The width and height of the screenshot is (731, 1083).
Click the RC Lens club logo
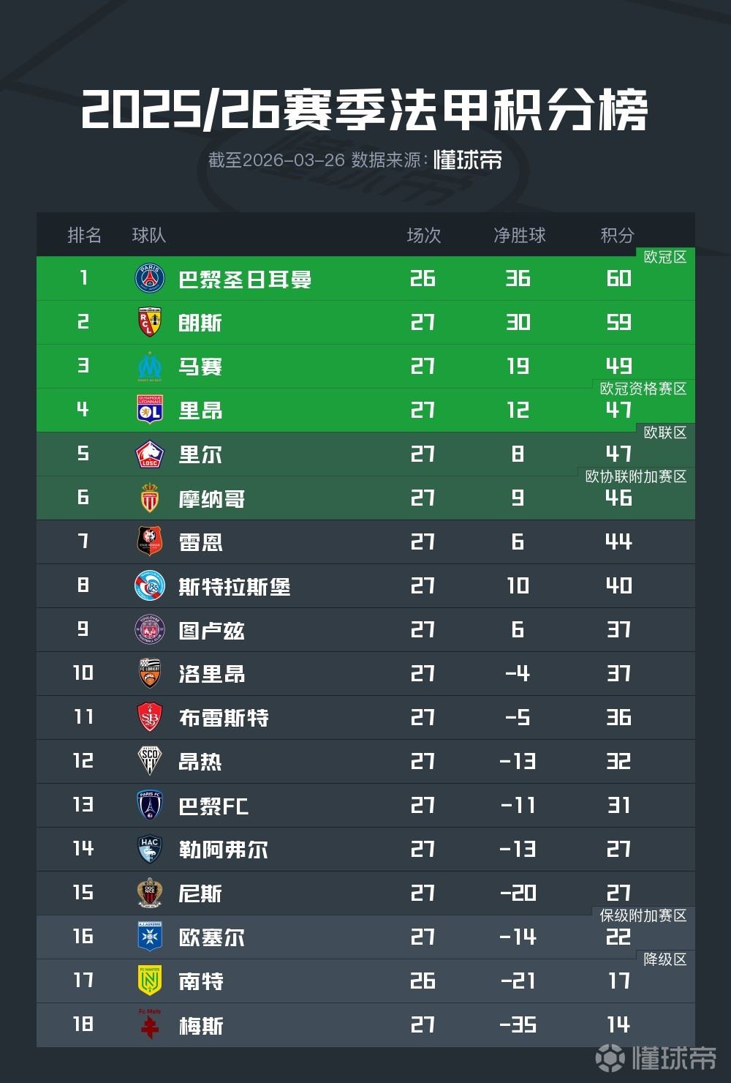(150, 323)
